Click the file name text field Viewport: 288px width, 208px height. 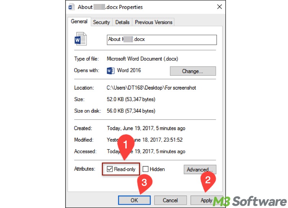click(162, 40)
